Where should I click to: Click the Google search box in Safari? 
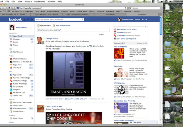click(145, 8)
